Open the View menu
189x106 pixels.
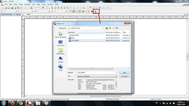15,4
